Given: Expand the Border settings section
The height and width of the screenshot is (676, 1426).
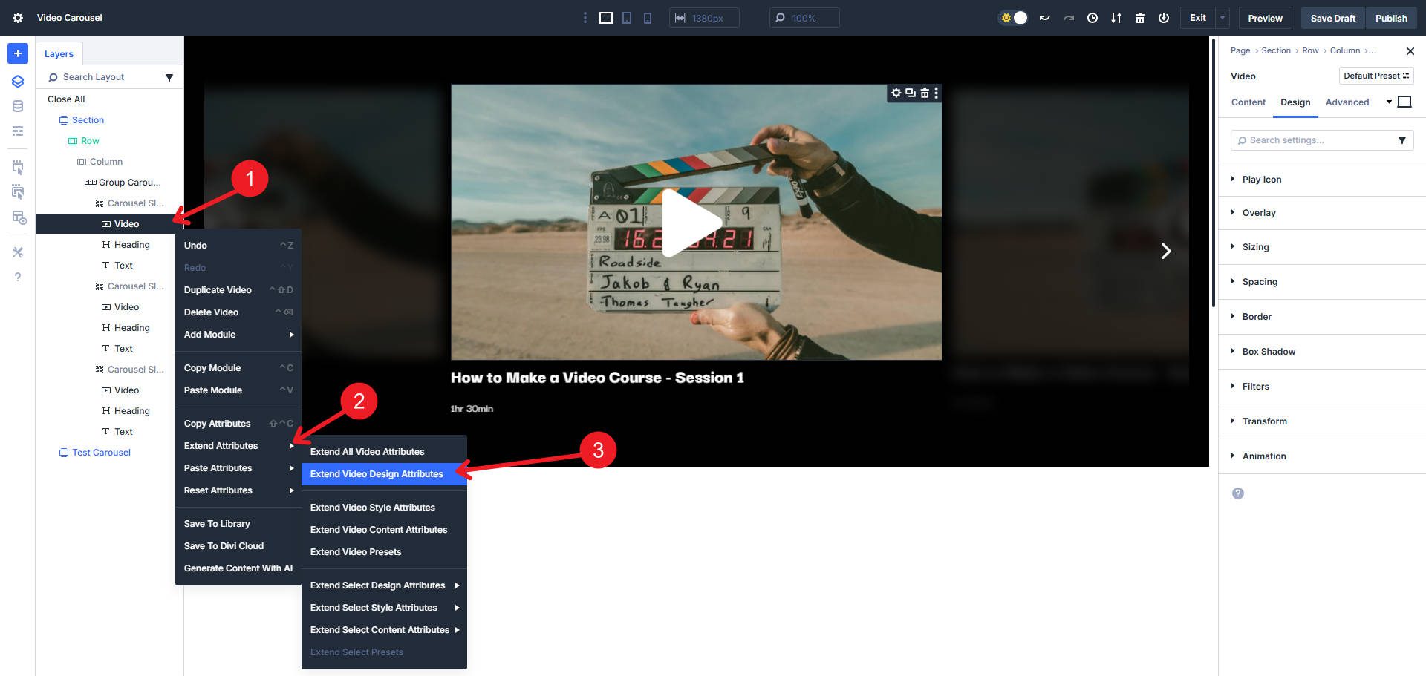Looking at the screenshot, I should pos(1257,316).
